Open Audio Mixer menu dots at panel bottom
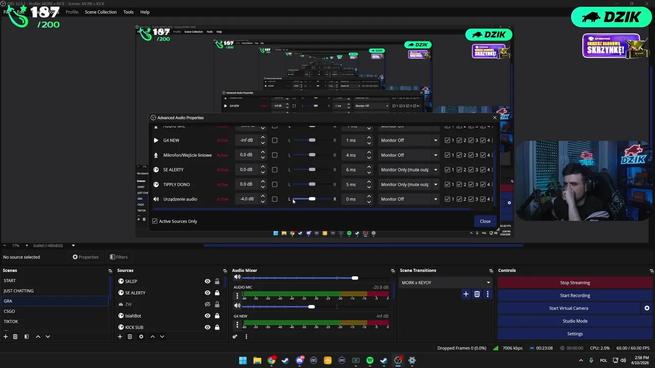655x368 pixels. [246, 337]
